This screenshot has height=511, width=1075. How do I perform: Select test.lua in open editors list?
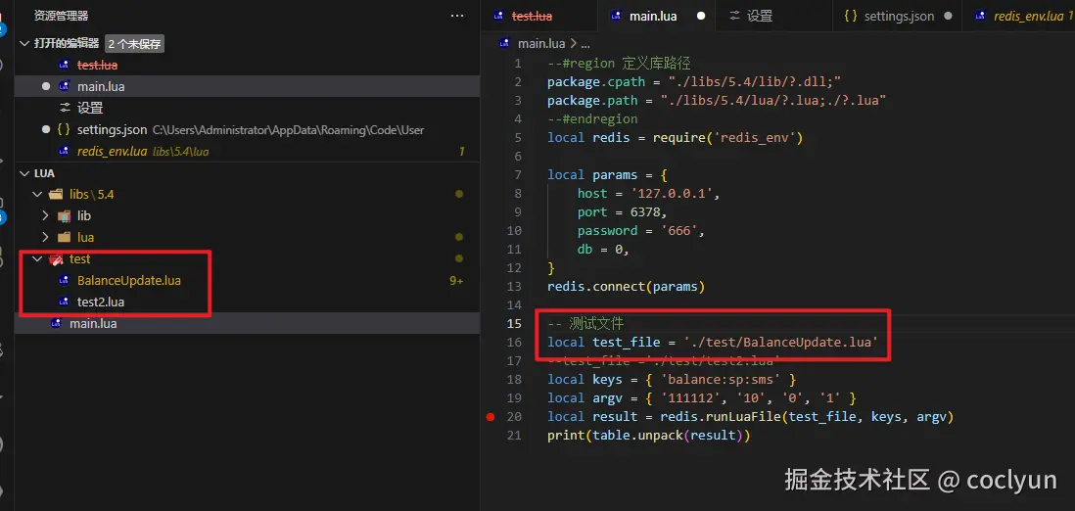click(97, 66)
